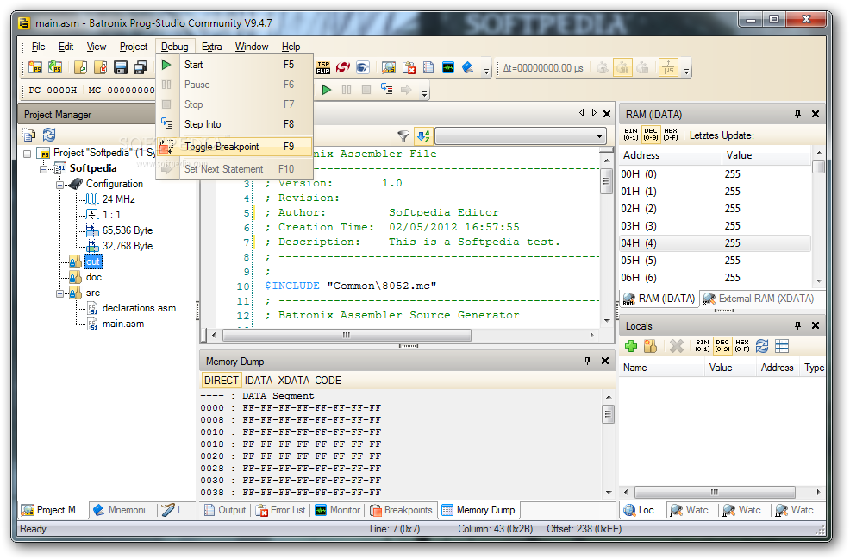Click the refresh icon in Project Manager
The image size is (850, 560).
click(x=49, y=135)
